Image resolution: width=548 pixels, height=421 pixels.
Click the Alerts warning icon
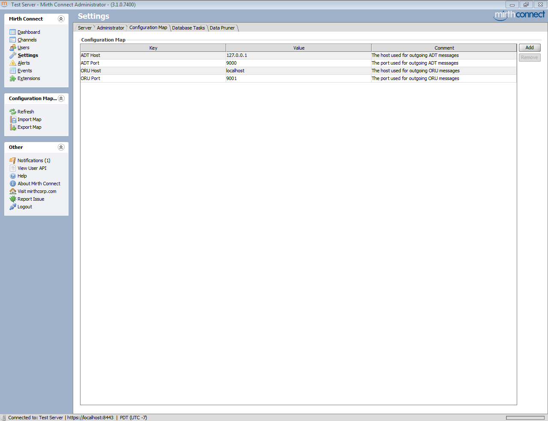(x=13, y=63)
